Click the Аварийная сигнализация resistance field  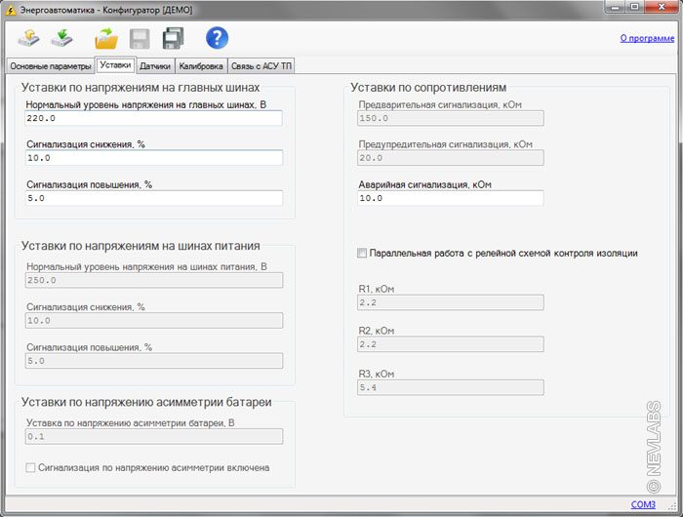tap(450, 198)
